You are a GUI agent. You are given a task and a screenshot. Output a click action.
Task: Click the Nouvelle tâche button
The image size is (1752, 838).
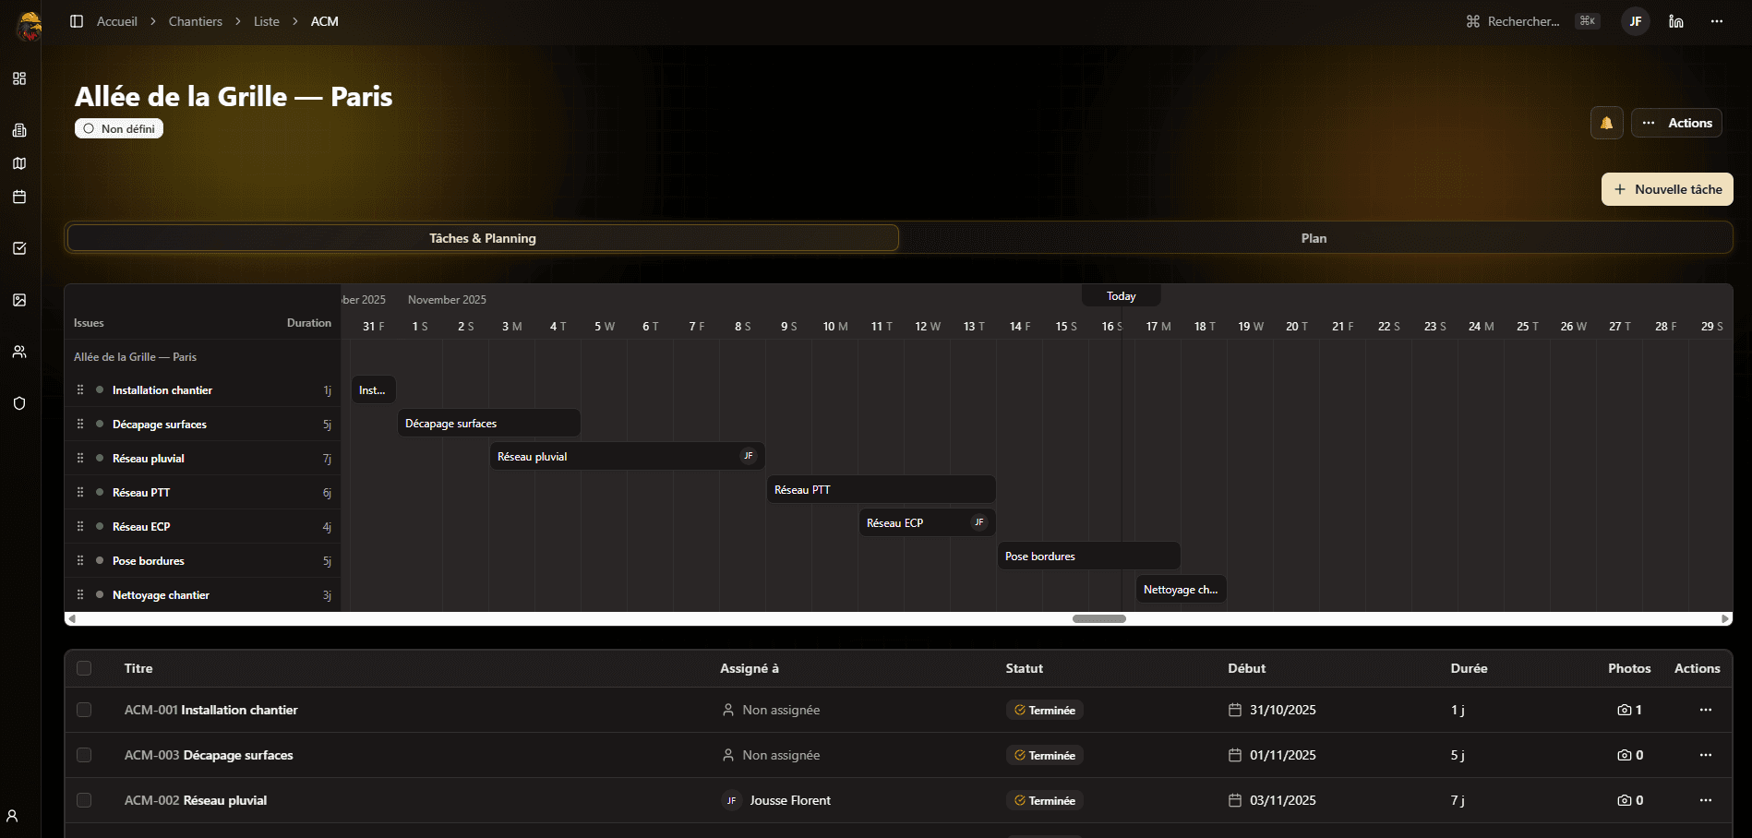[x=1666, y=188]
